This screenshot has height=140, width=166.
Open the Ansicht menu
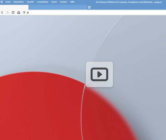(x=30, y=2)
